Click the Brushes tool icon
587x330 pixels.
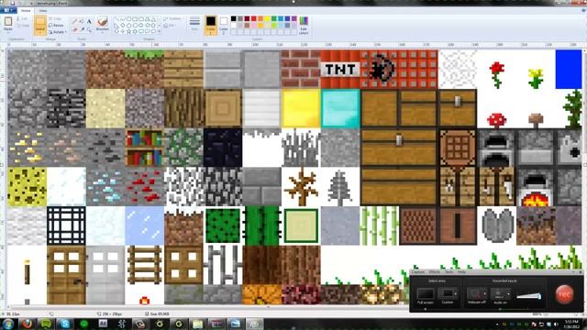point(102,20)
